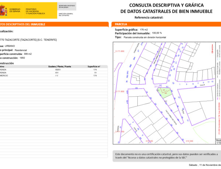This screenshot has width=221, height=169.
Task: Click the Superficie m² column header
Action: (94, 66)
